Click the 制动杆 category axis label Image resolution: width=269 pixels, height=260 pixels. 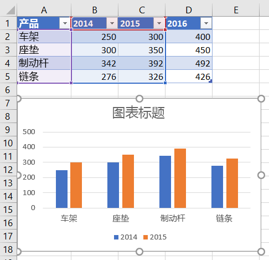pyautogui.click(x=173, y=218)
